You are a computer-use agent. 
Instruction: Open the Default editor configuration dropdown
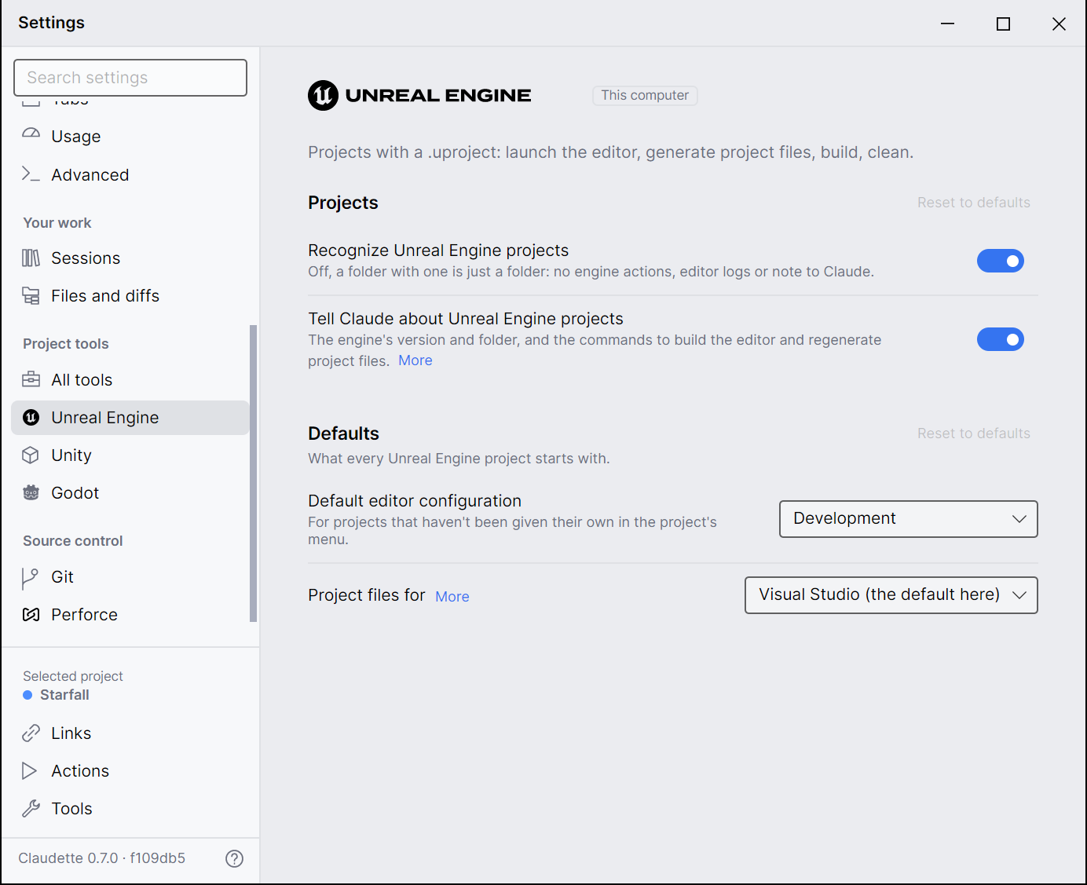[908, 518]
